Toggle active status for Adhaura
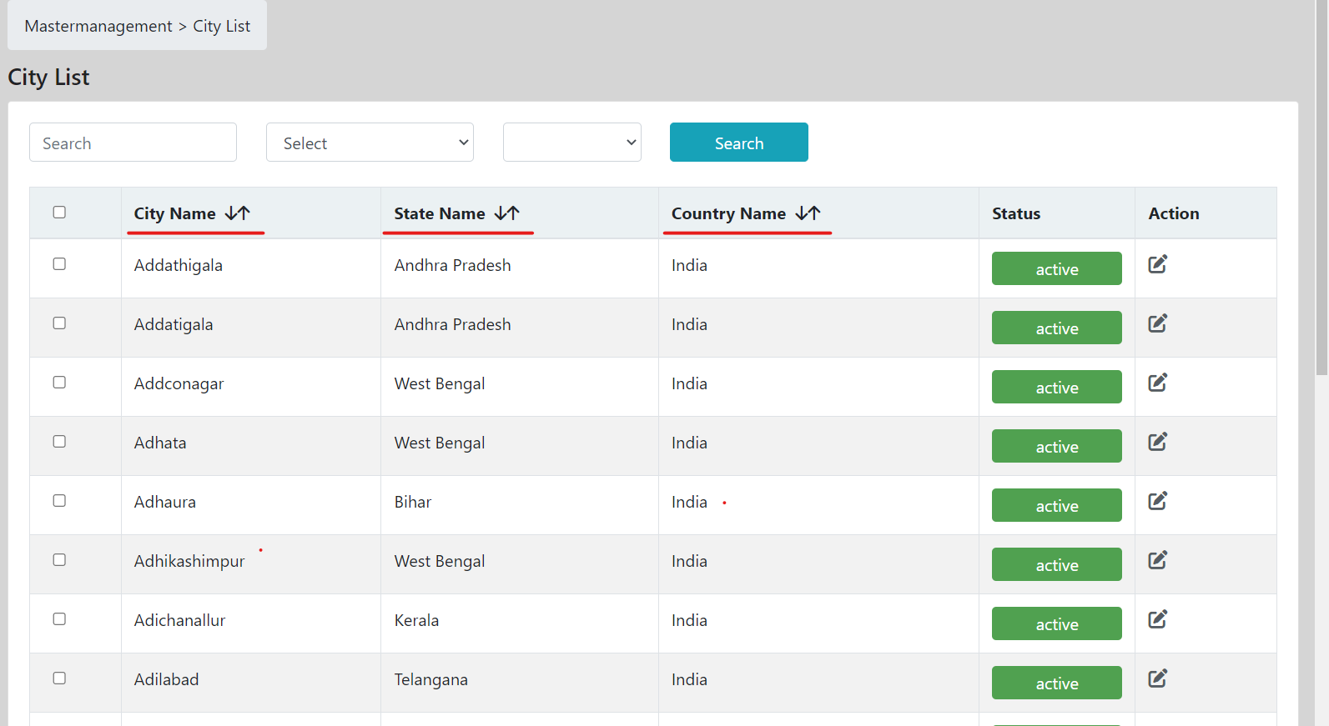1329x726 pixels. click(1057, 505)
